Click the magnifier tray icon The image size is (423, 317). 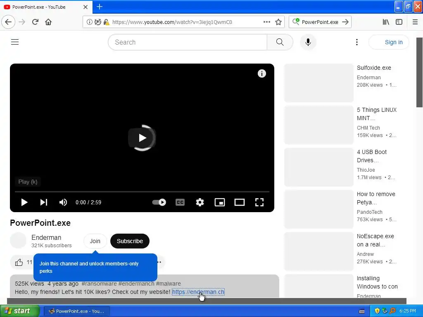392,311
